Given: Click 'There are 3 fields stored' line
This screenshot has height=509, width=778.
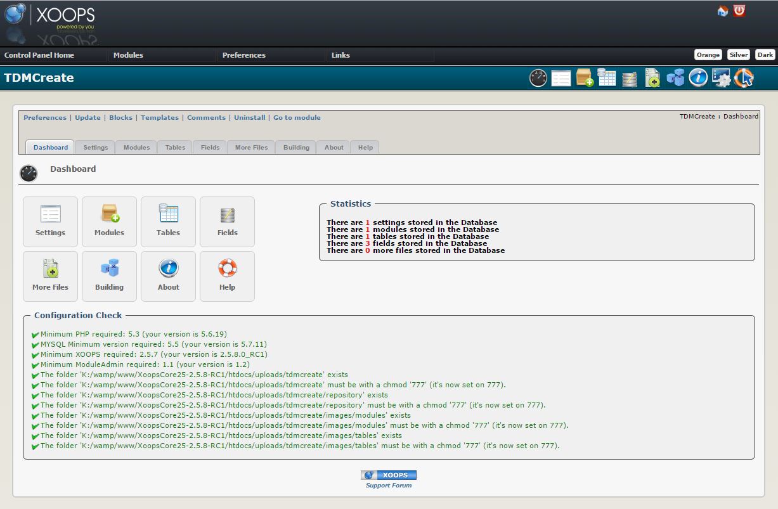Looking at the screenshot, I should coord(407,243).
